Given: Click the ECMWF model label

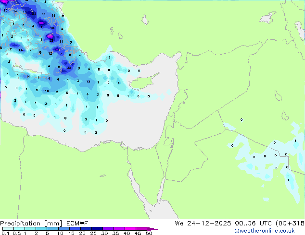Looking at the screenshot, I should point(77,223).
